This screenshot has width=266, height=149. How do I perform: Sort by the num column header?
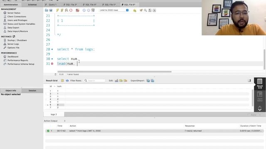coord(59,87)
